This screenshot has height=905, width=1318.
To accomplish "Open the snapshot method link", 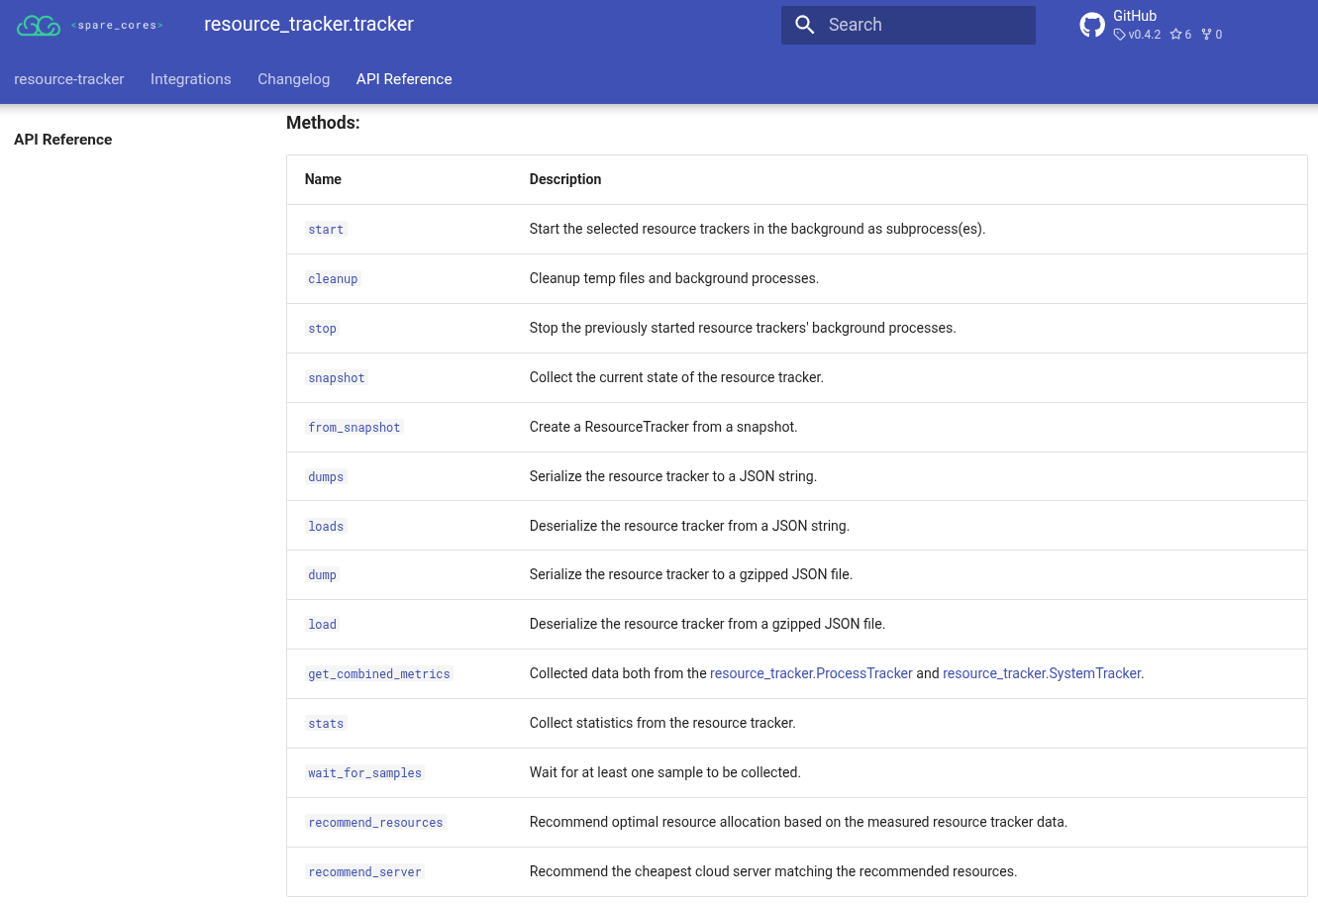I will [337, 378].
